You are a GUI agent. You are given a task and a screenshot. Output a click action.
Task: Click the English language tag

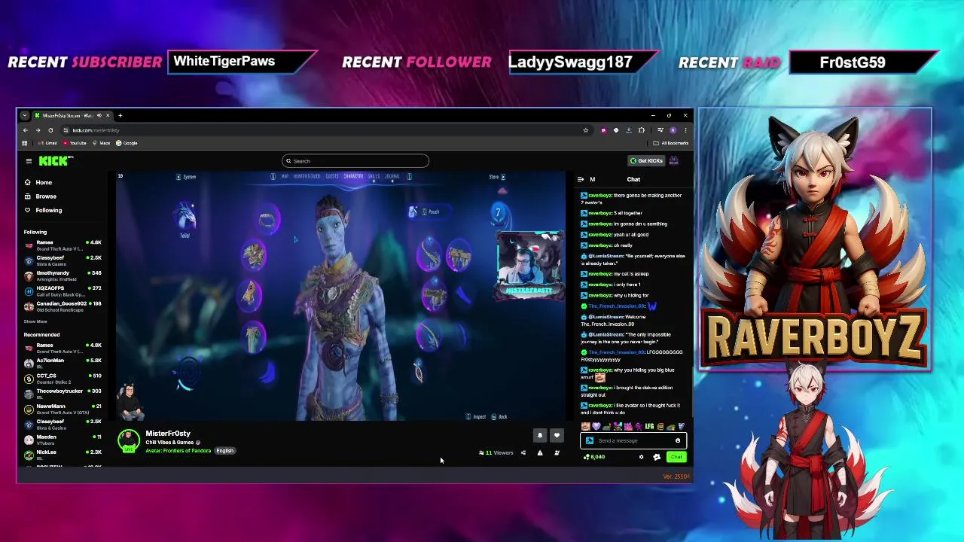point(224,451)
